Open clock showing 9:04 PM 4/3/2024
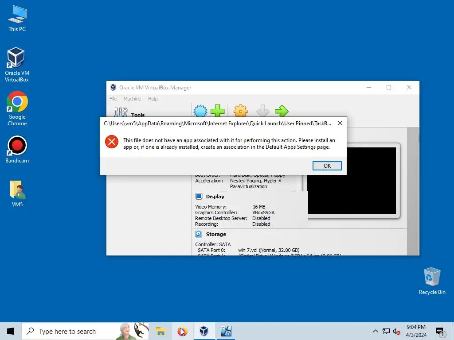The height and width of the screenshot is (340, 454). point(416,331)
